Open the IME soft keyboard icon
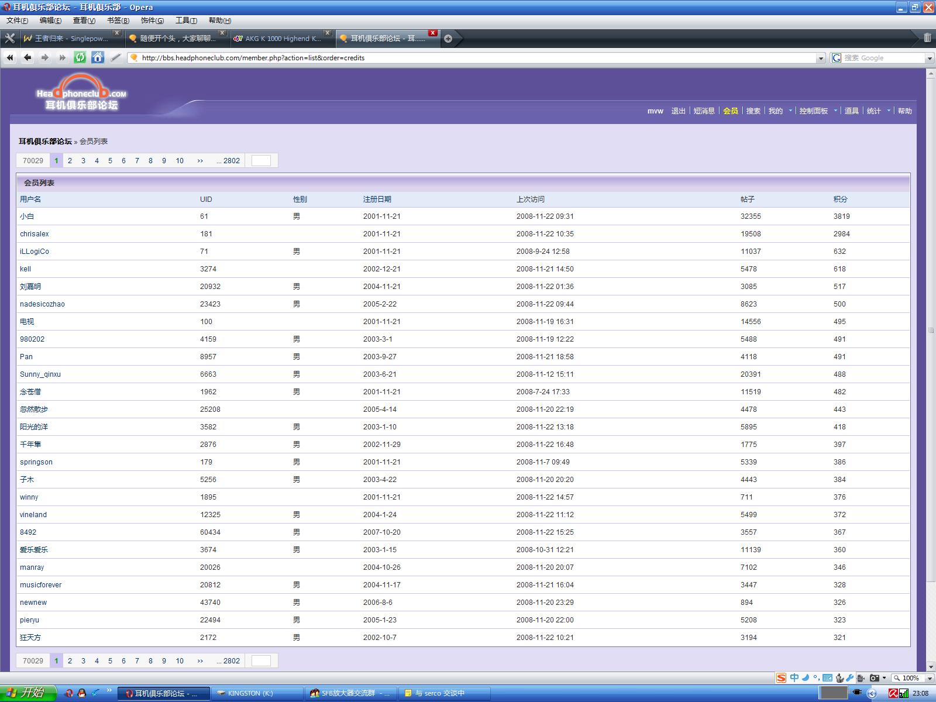The image size is (936, 702). click(827, 677)
